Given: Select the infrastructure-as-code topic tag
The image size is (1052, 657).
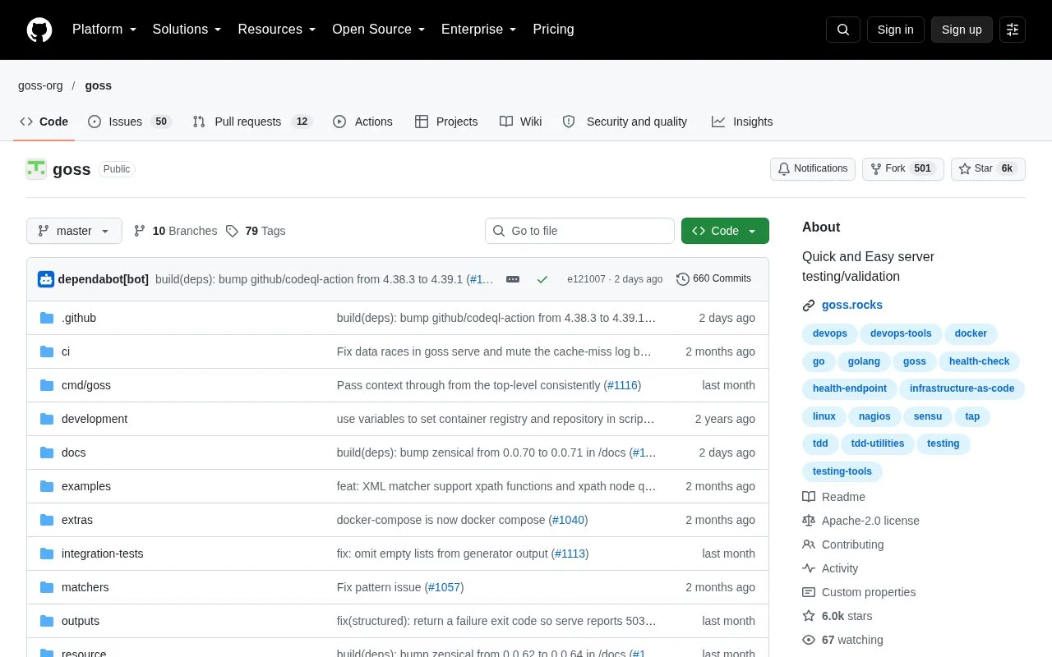Looking at the screenshot, I should coord(962,388).
